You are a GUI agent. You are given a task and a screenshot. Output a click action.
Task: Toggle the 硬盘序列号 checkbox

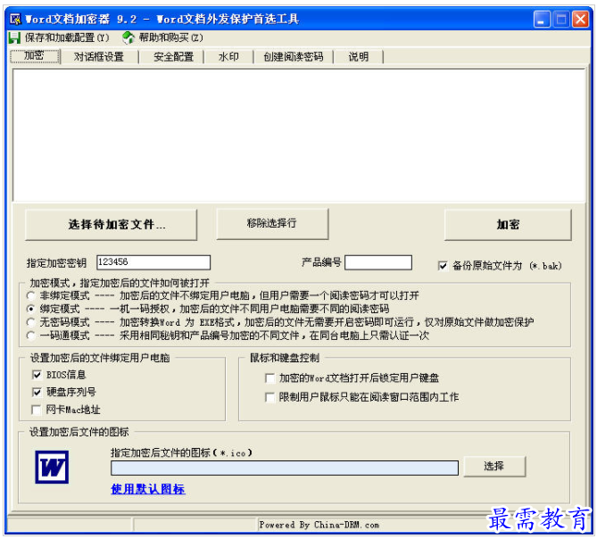coord(37,392)
